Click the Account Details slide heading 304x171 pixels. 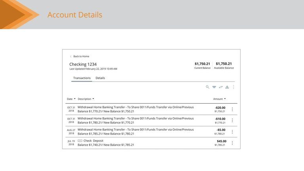click(75, 15)
